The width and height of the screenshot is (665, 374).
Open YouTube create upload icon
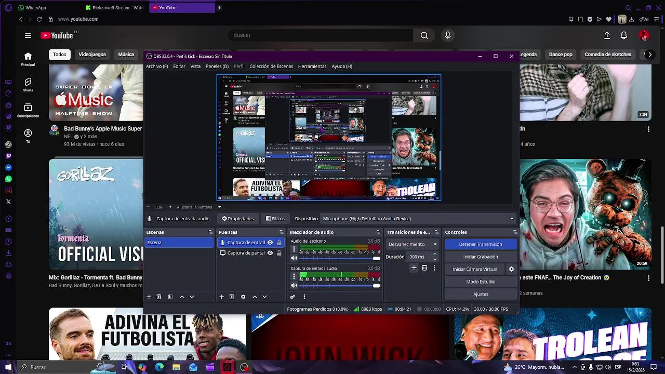tap(607, 35)
